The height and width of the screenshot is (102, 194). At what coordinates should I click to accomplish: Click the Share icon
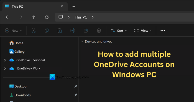pyautogui.click(x=86, y=31)
